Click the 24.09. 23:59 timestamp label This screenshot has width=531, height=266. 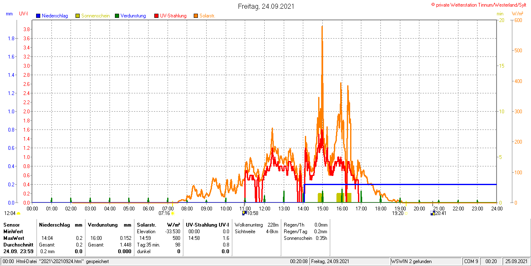18,251
